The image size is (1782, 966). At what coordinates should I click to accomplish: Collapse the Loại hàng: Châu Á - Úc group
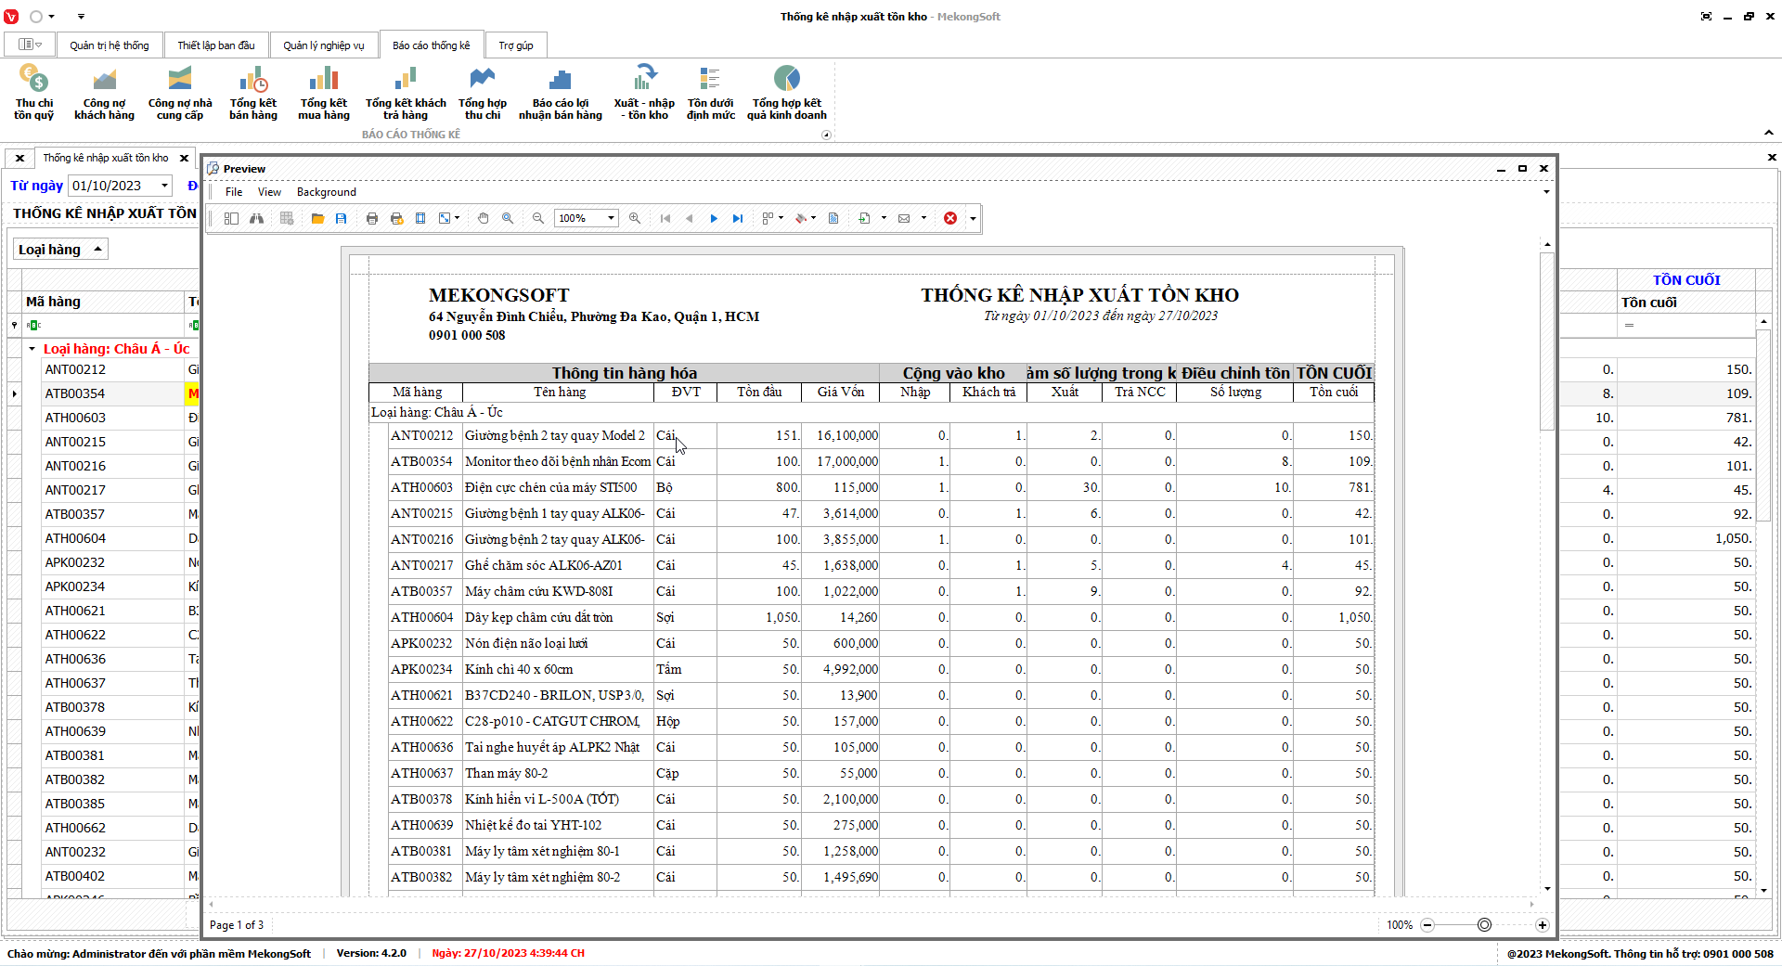(32, 349)
